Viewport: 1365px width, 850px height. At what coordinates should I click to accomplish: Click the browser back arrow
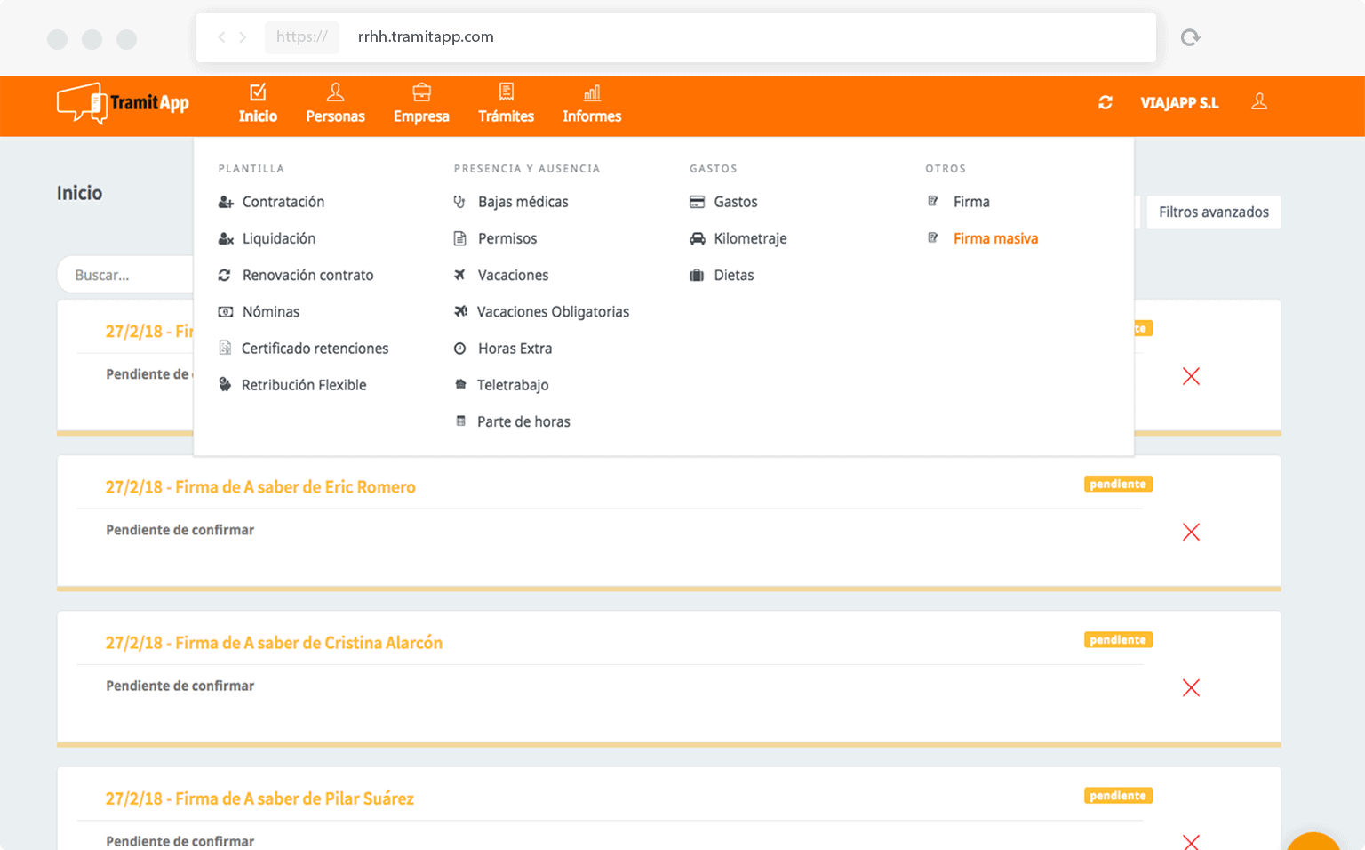[221, 36]
